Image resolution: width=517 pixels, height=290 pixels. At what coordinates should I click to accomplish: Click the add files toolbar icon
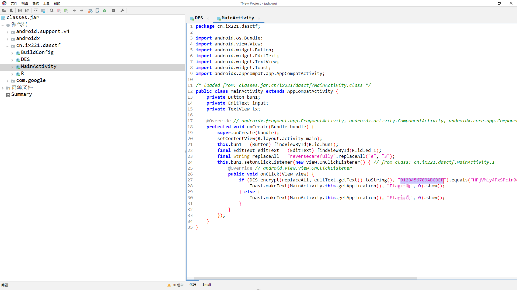(x=11, y=10)
